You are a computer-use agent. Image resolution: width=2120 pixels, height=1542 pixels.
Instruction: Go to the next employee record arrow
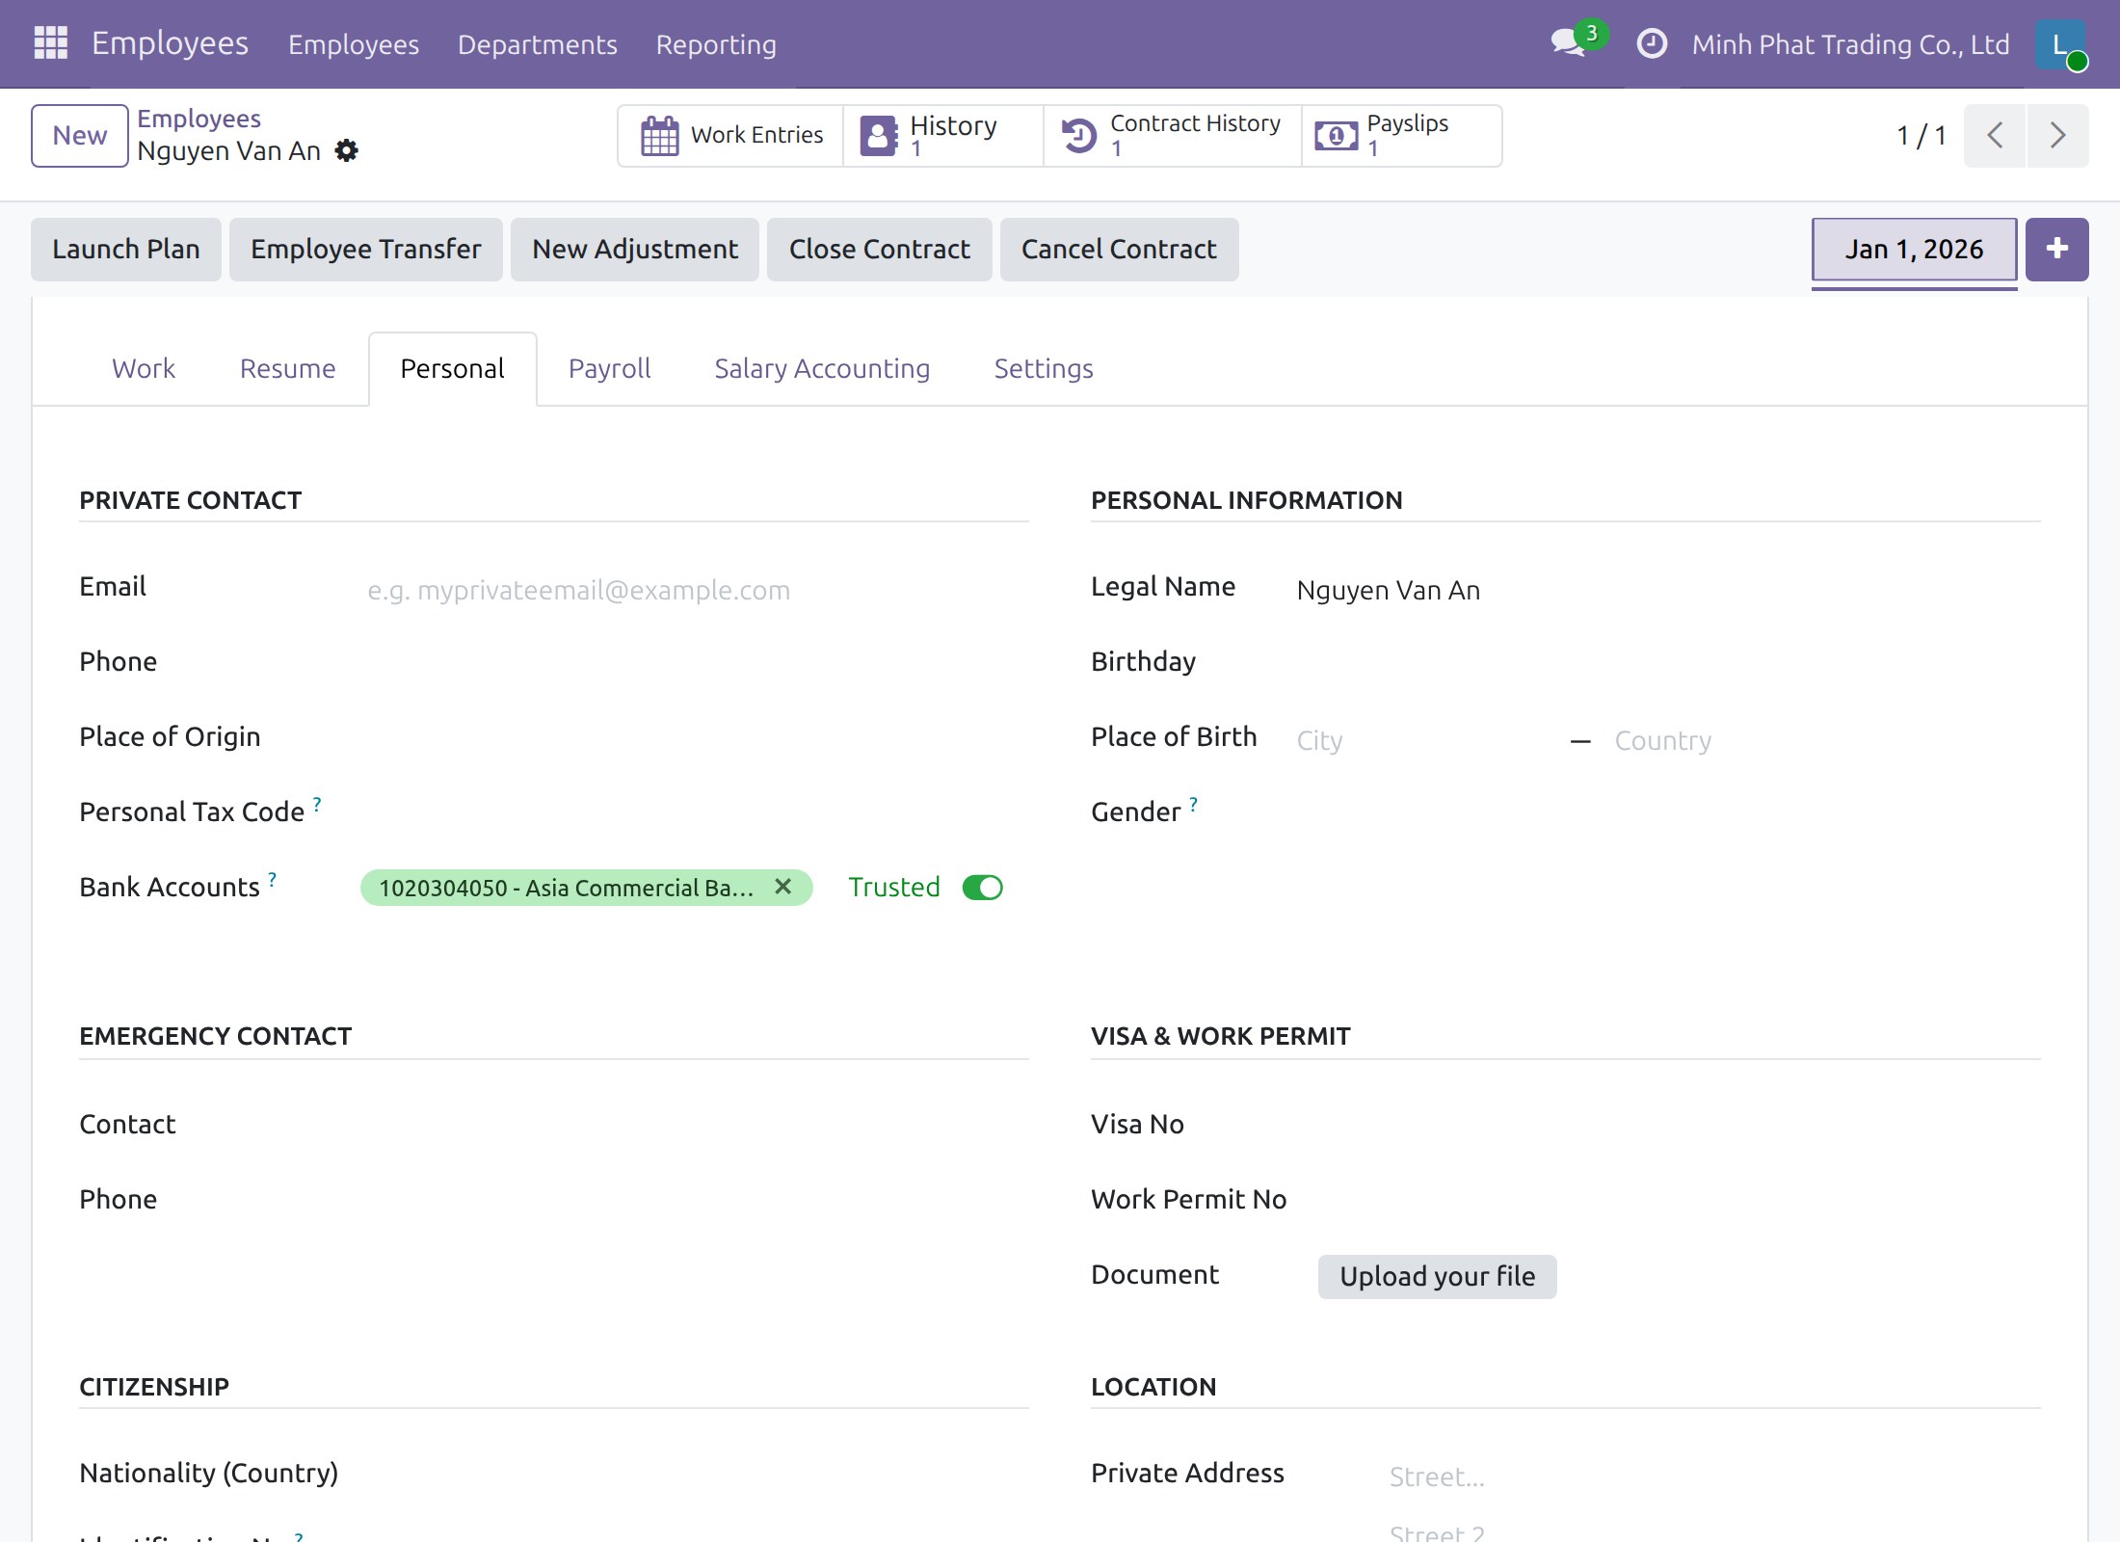[2058, 136]
